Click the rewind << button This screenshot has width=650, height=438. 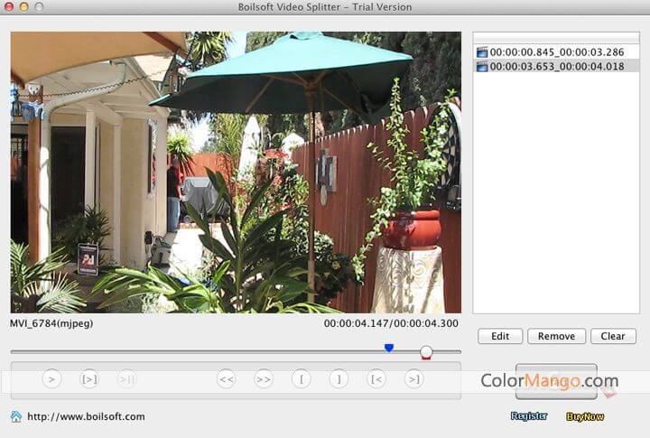click(x=226, y=379)
